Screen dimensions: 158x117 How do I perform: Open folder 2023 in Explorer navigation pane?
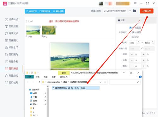click(35, 115)
